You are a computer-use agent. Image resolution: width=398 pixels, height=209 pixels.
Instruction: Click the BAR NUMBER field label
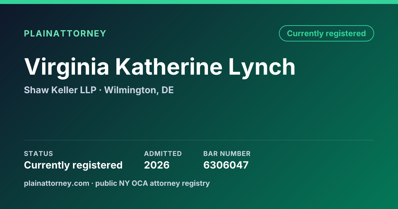point(227,154)
